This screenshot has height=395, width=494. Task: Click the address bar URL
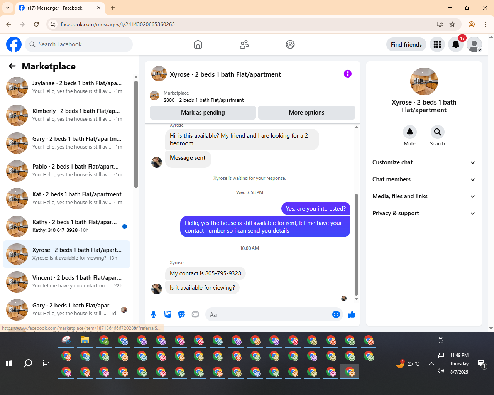(x=118, y=24)
